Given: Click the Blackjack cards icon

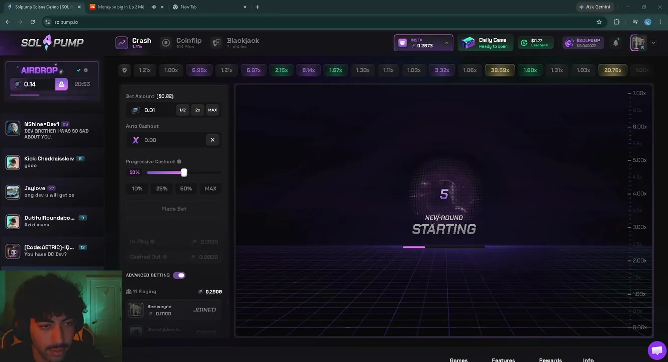Looking at the screenshot, I should [x=217, y=43].
